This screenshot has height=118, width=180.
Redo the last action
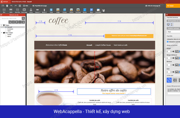point(15,6)
